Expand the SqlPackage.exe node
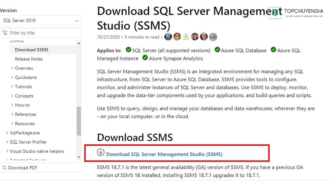Screen dimensions: 330x183 (x=7, y=133)
